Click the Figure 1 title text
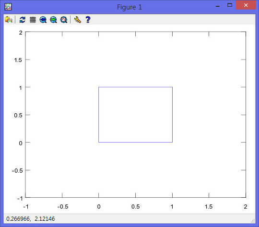Viewport: 259px width, 227px height. pos(129,7)
